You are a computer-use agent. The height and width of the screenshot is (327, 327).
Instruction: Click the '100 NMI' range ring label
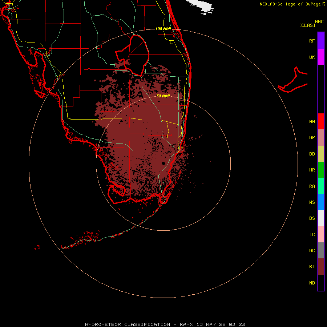click(163, 29)
